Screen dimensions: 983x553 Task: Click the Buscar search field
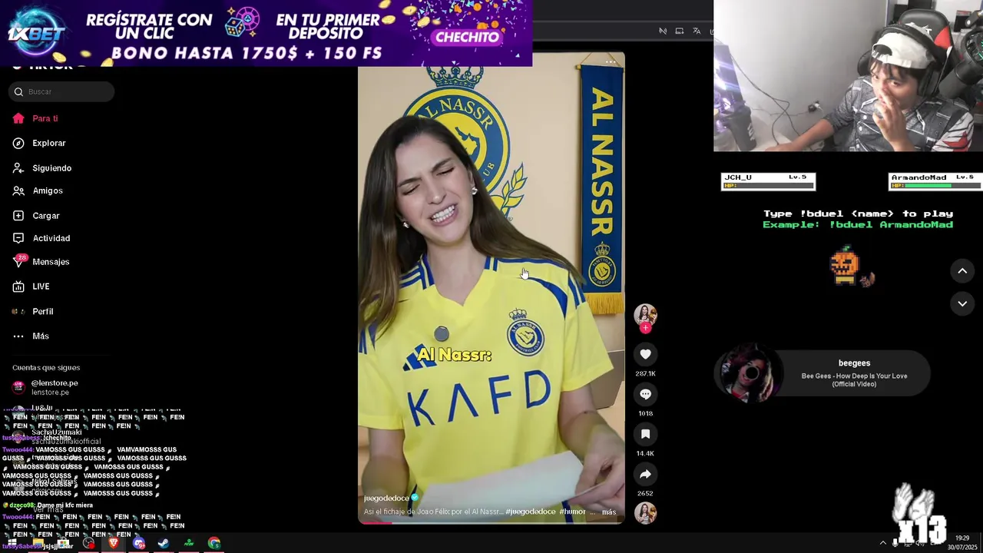[x=61, y=92]
